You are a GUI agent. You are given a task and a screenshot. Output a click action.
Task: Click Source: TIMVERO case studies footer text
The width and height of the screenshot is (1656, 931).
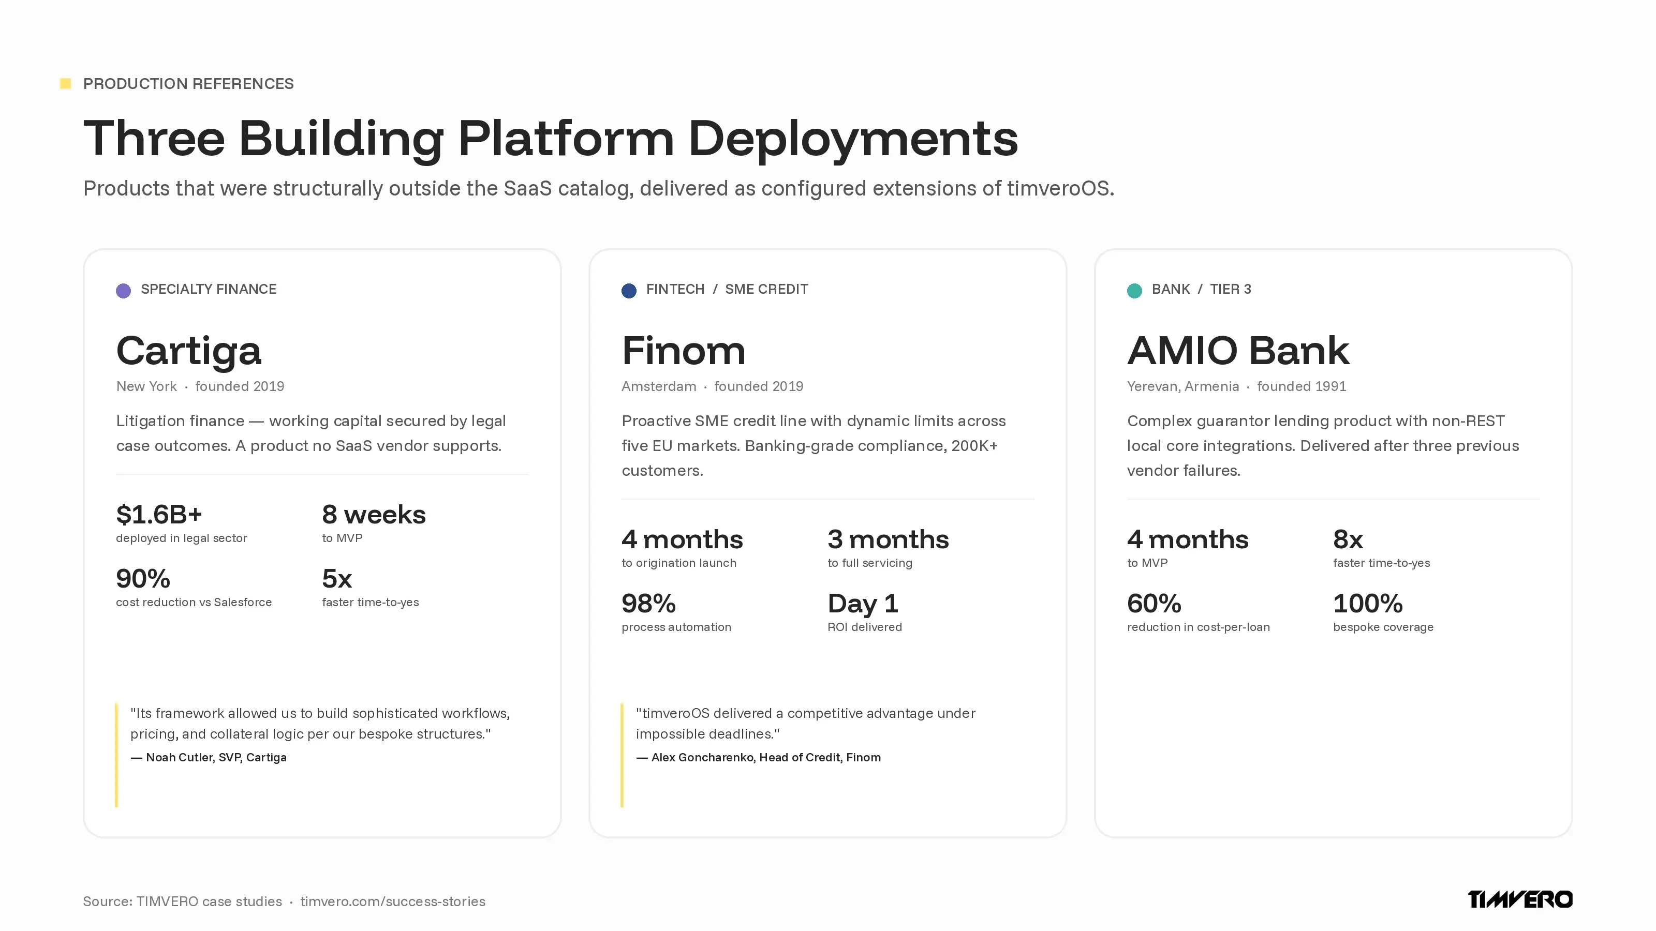click(x=183, y=902)
